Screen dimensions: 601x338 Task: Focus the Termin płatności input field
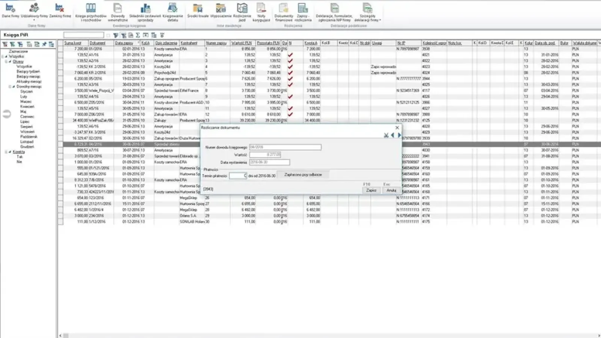(x=238, y=176)
